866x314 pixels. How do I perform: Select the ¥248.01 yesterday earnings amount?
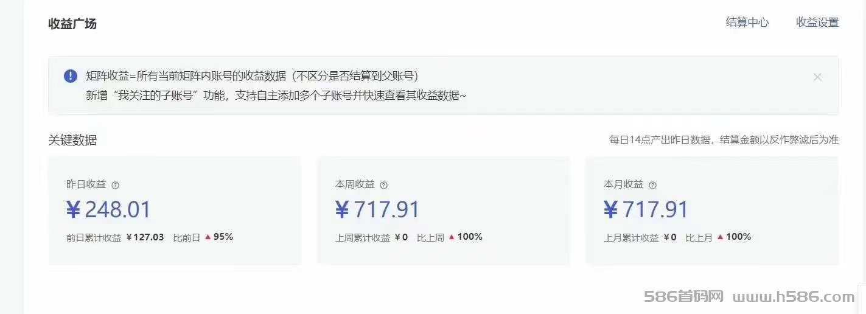(108, 209)
